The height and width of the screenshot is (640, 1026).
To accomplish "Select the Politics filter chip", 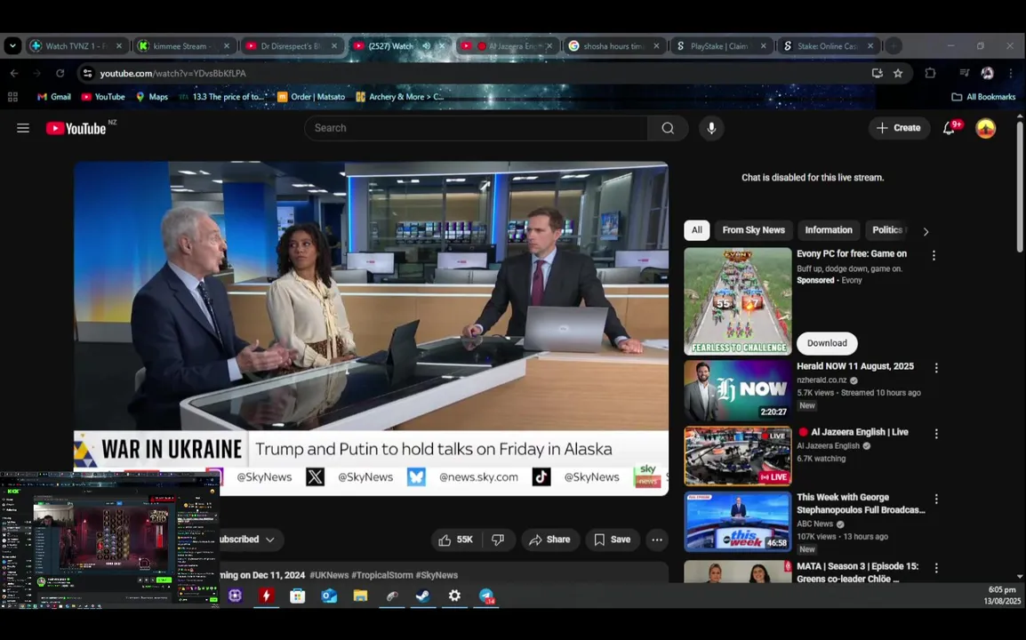I will click(x=888, y=230).
